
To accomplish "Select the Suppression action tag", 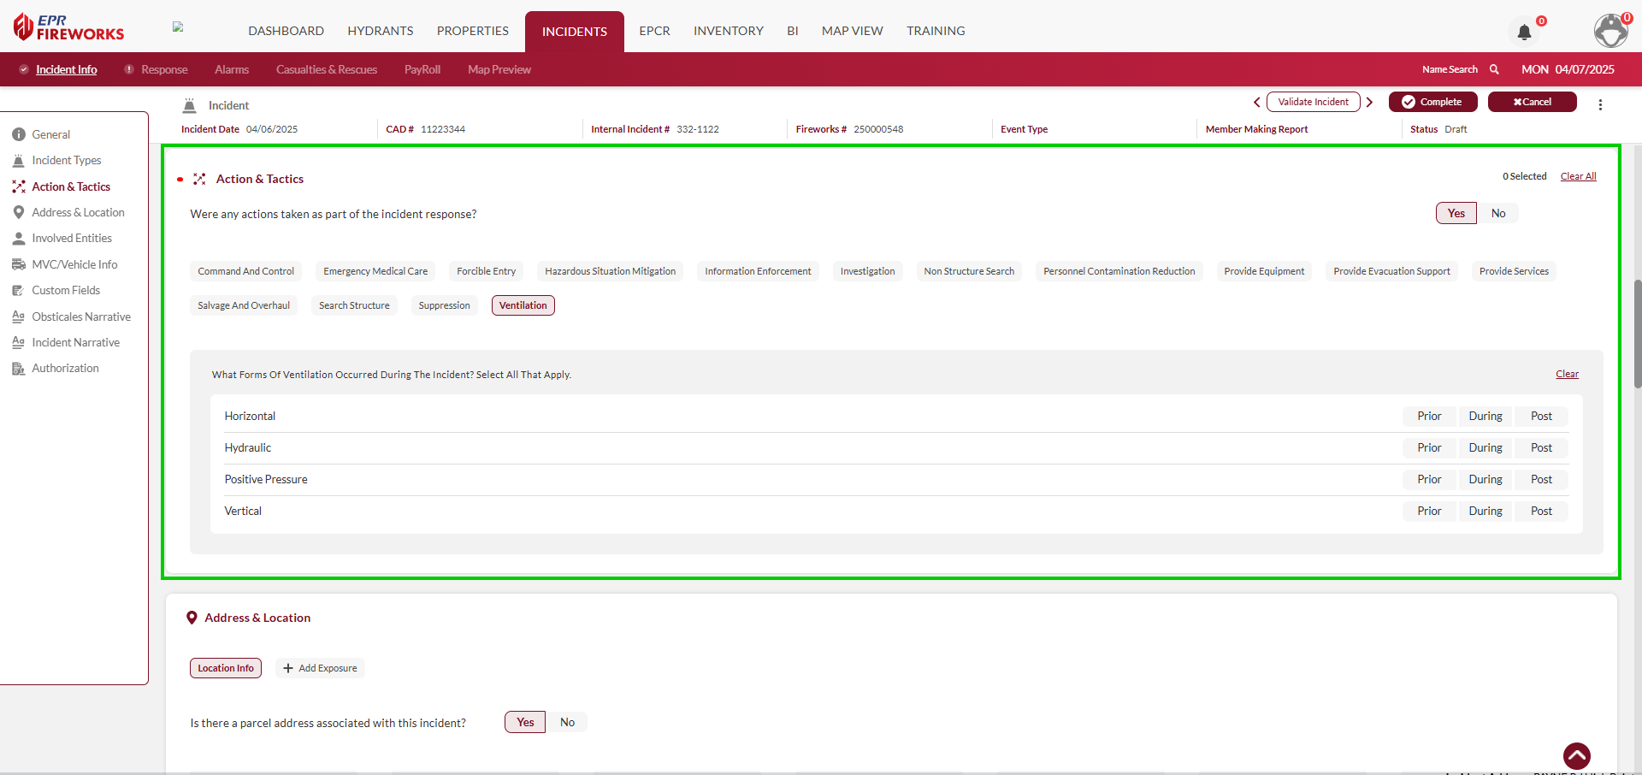I will (444, 305).
